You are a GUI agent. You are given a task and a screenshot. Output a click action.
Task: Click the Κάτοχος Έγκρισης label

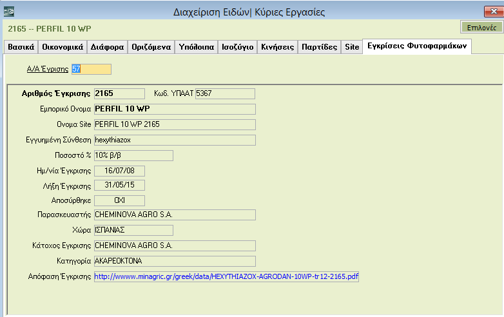[62, 245]
